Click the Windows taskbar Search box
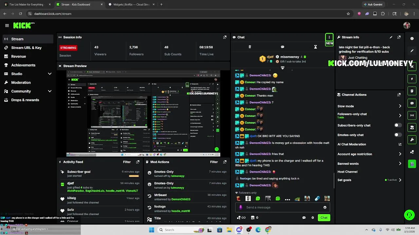Screen dimensions: 419x235 (181, 230)
